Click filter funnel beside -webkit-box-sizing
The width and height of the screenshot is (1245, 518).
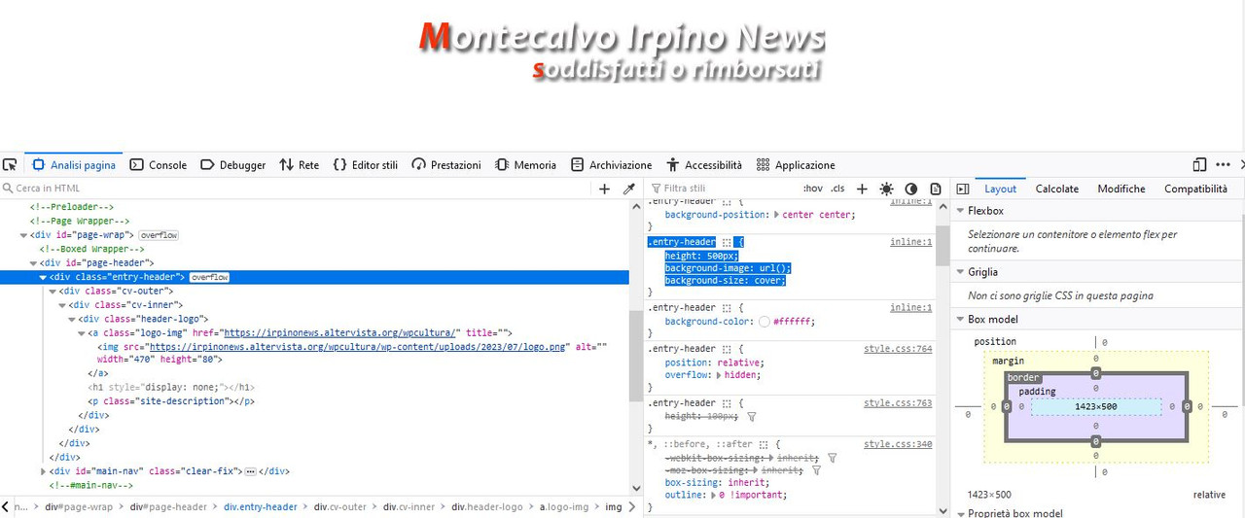click(833, 458)
